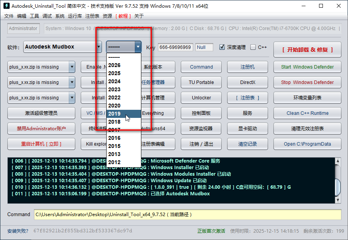Click the log scrollbar up arrow
The width and height of the screenshot is (348, 240).
tap(338, 161)
